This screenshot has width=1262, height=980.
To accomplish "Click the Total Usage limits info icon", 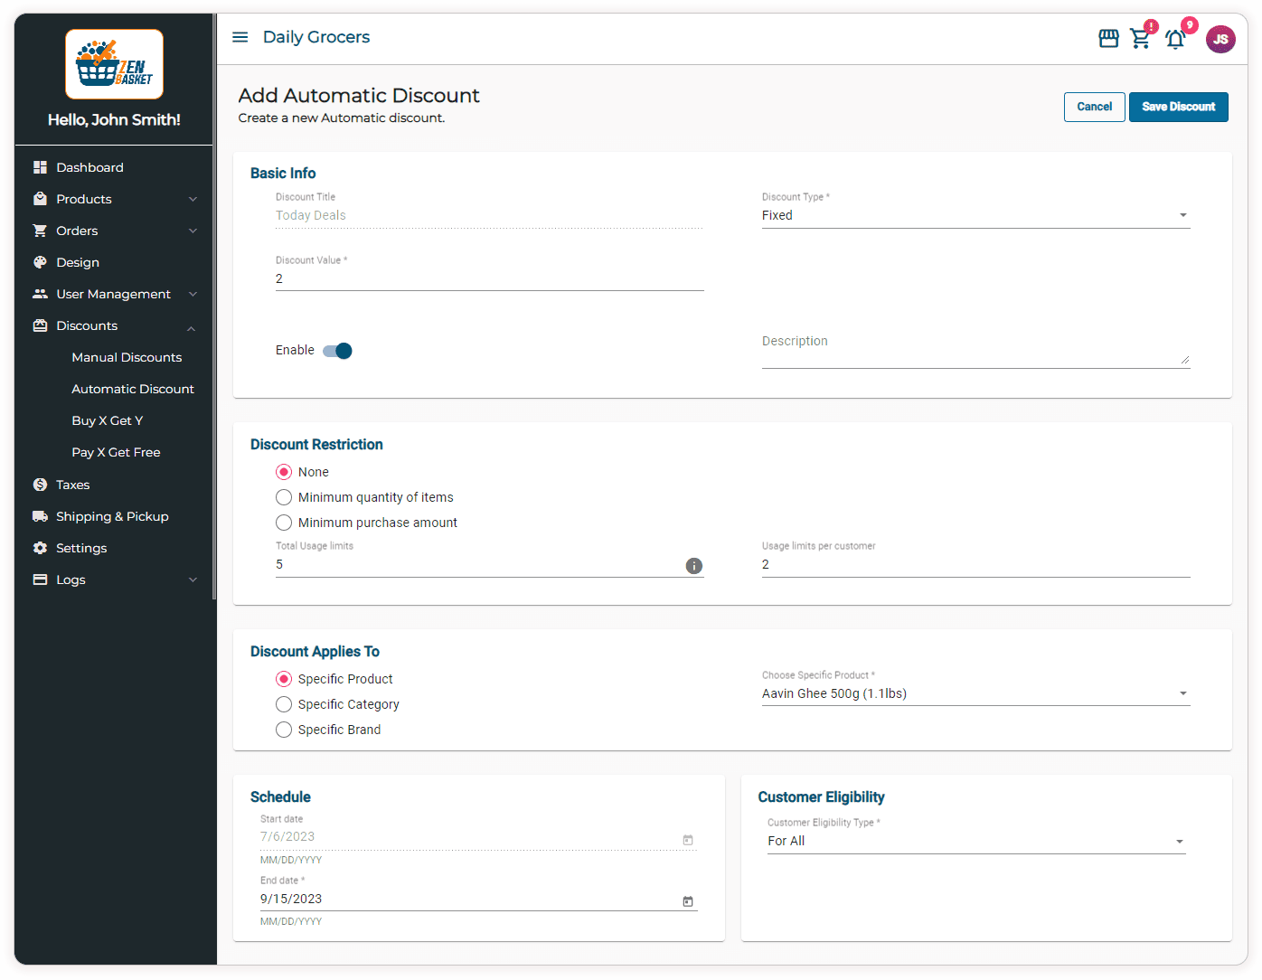I will click(x=693, y=566).
